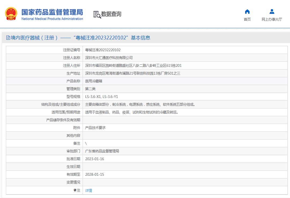
Task: Click the registration number 粤械注准20232220102 value
Action: [103, 50]
